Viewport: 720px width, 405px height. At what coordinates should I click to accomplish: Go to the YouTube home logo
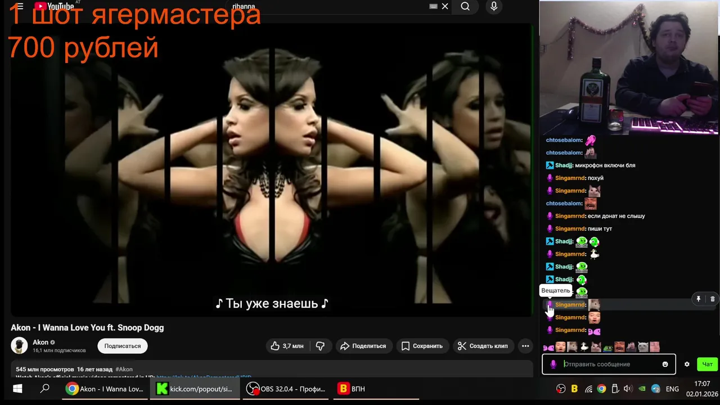point(54,6)
